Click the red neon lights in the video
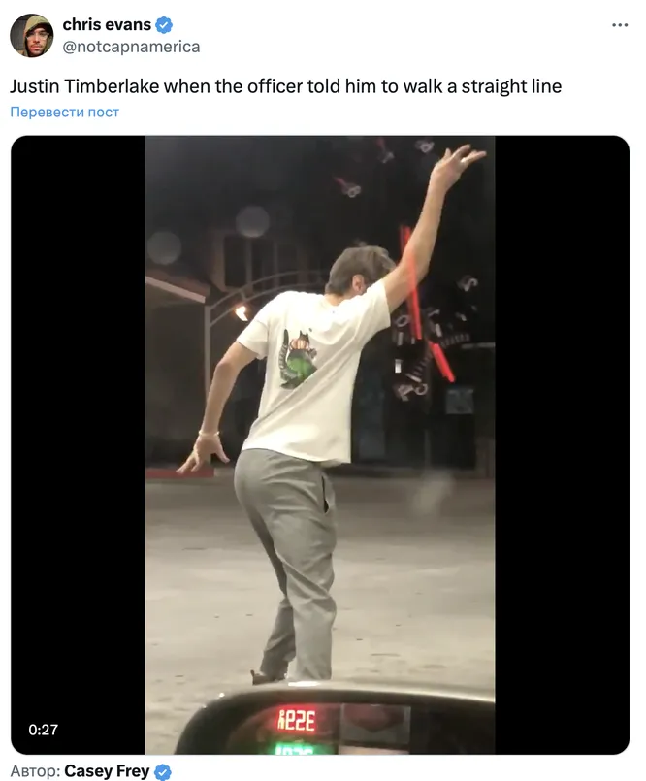 tap(426, 304)
